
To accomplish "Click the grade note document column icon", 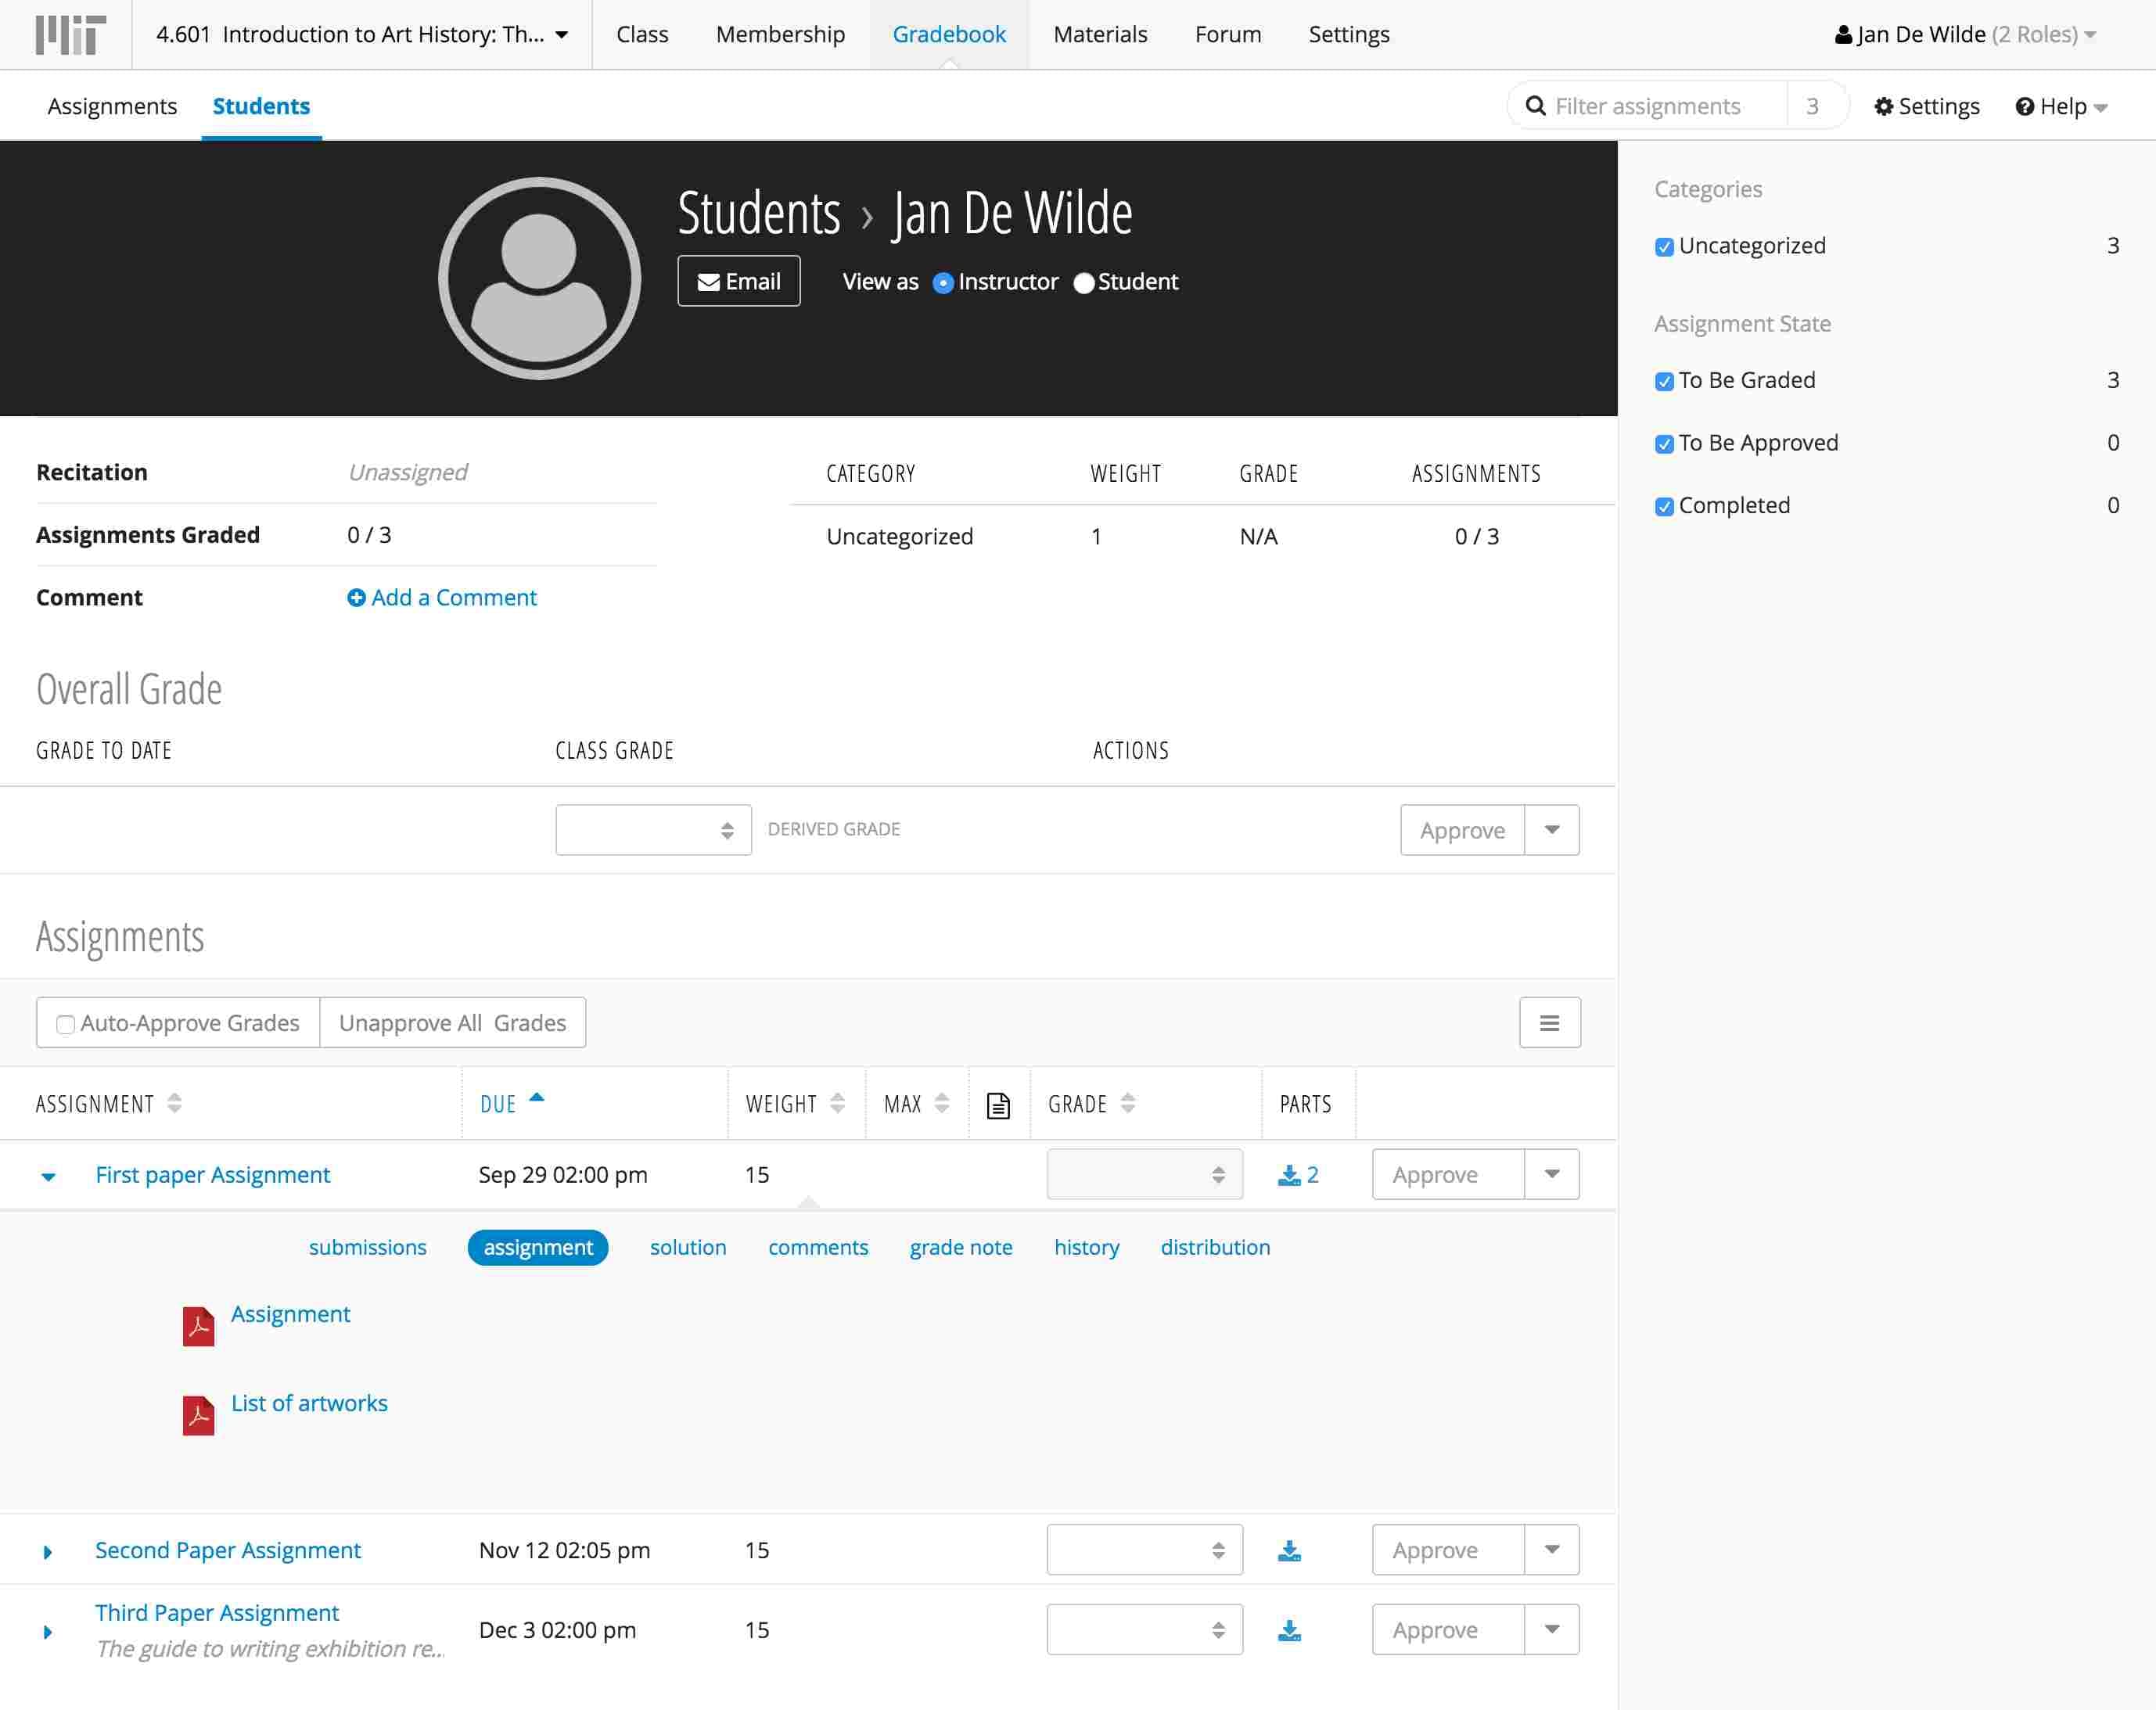I will [998, 1105].
